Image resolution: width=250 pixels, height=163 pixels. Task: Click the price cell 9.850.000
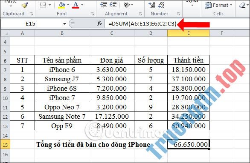[112, 97]
